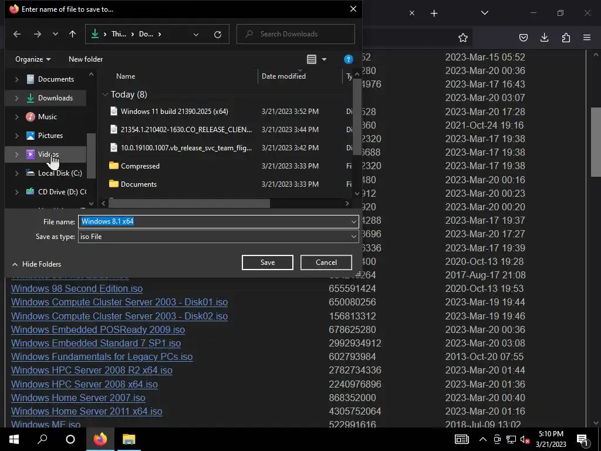Image resolution: width=601 pixels, height=451 pixels.
Task: Open the Organize menu
Action: click(x=33, y=59)
